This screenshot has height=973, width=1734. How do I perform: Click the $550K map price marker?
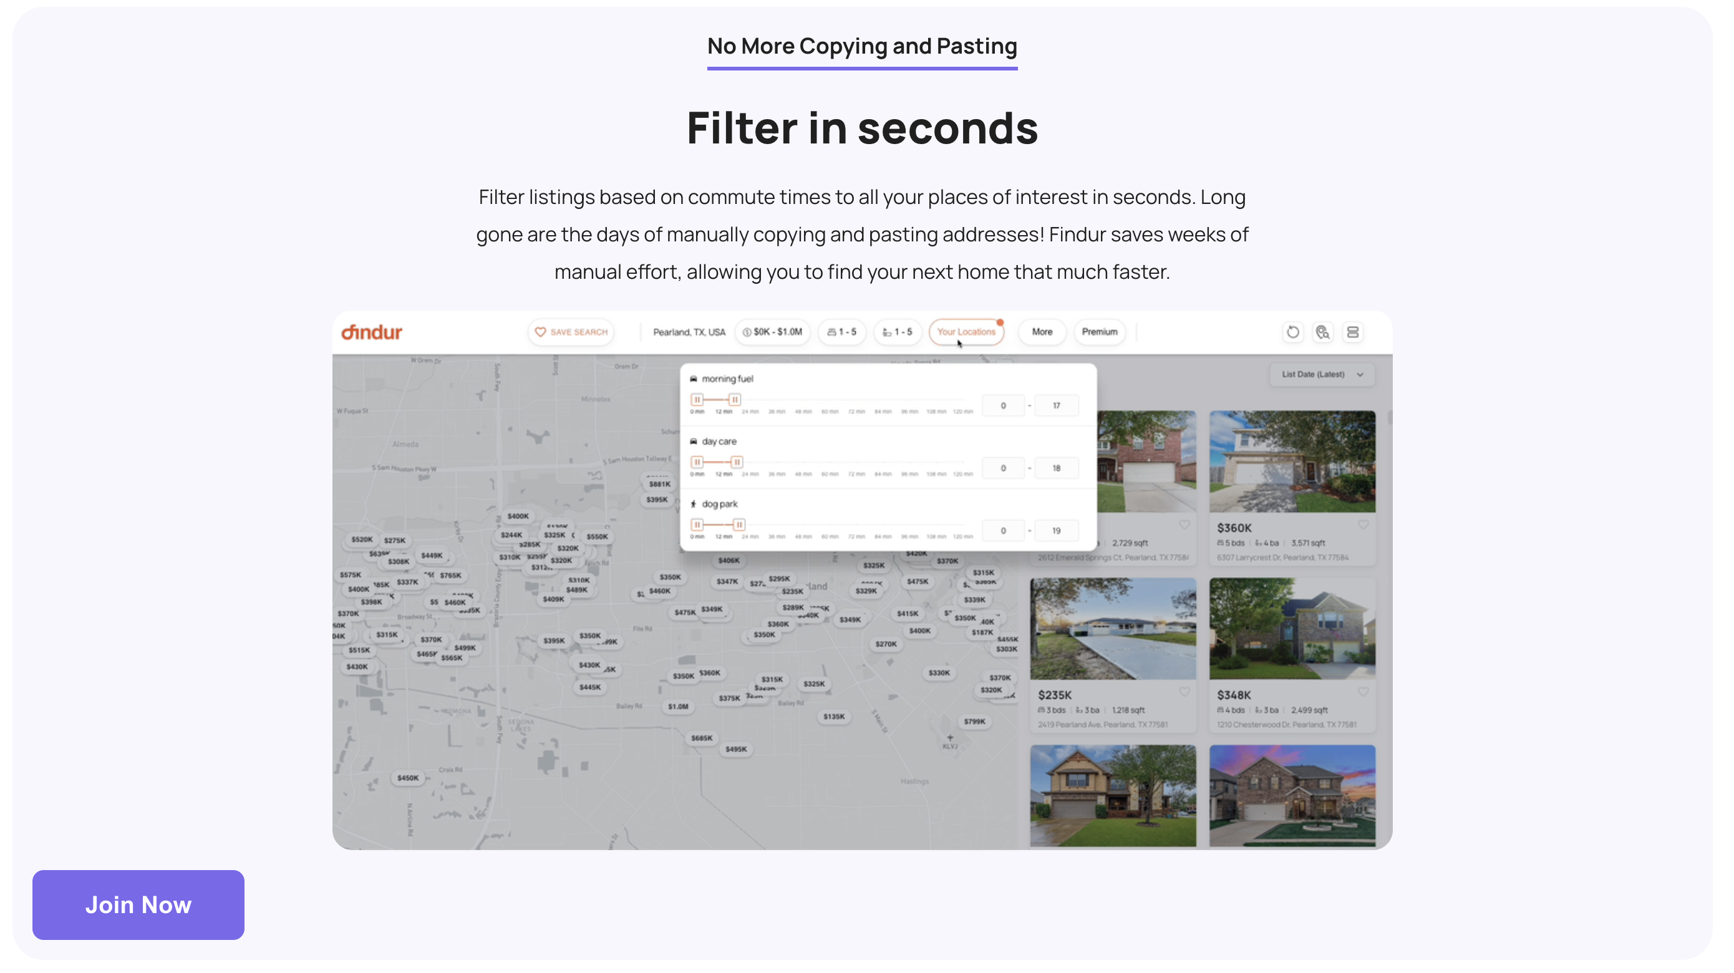(x=596, y=537)
